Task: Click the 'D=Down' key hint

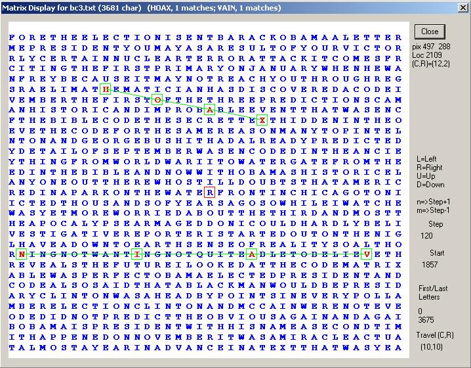Action: tap(430, 185)
